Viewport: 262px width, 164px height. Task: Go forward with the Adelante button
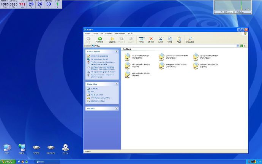(x=100, y=40)
